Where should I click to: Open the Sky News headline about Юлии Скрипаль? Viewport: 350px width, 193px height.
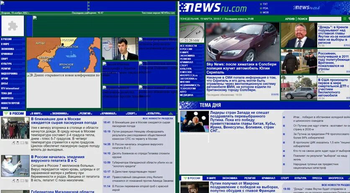(241, 68)
